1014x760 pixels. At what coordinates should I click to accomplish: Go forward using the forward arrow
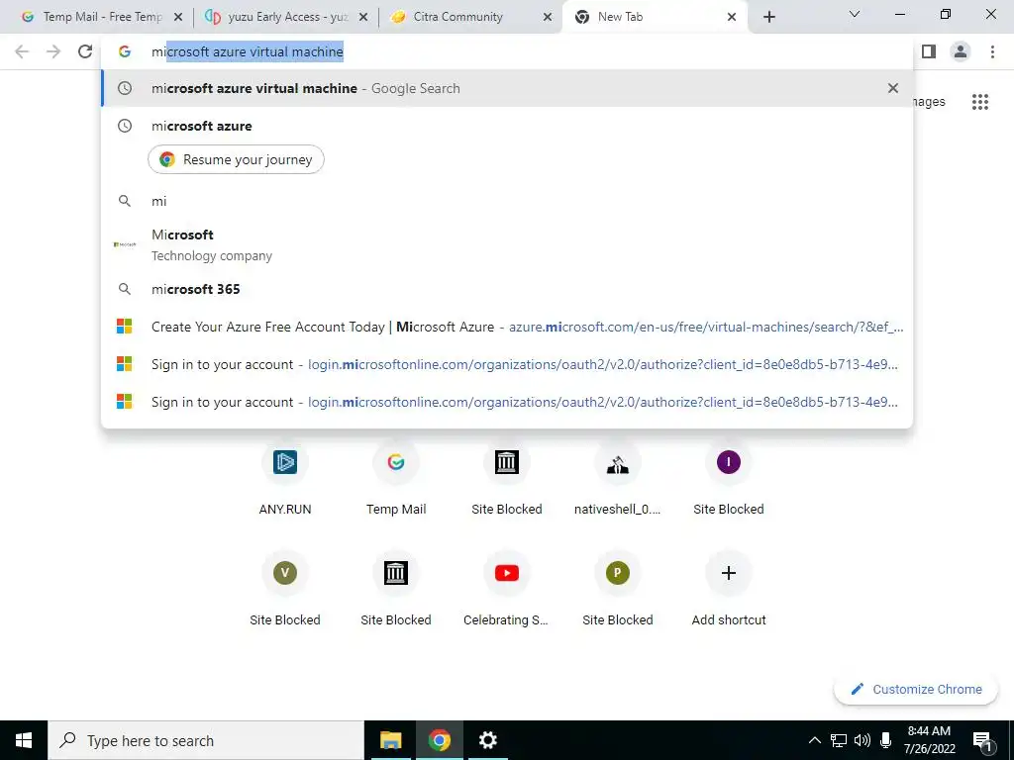(x=53, y=51)
